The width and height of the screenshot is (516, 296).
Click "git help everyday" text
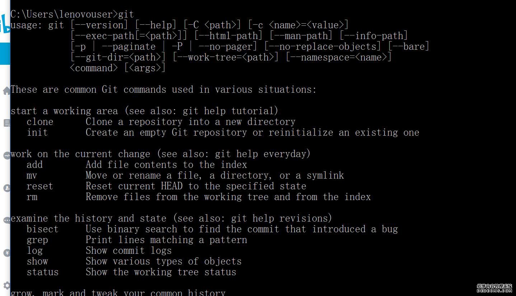pyautogui.click(x=260, y=154)
